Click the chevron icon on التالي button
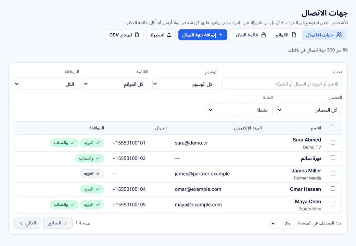Viewport: 356px width, 246px height. (x=21, y=223)
